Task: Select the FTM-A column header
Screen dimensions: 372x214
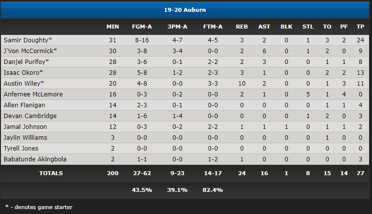Action: pos(213,27)
